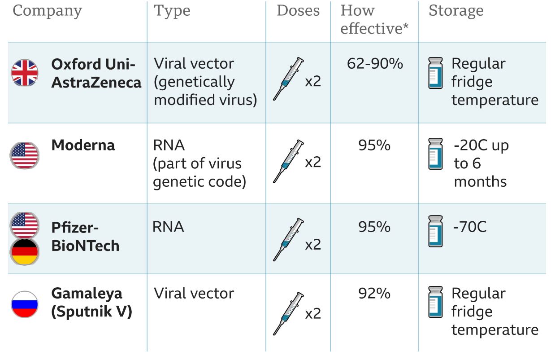This screenshot has height=356, width=551.
Task: Click the Russian flag beside Gamaleya
Action: pos(25,304)
